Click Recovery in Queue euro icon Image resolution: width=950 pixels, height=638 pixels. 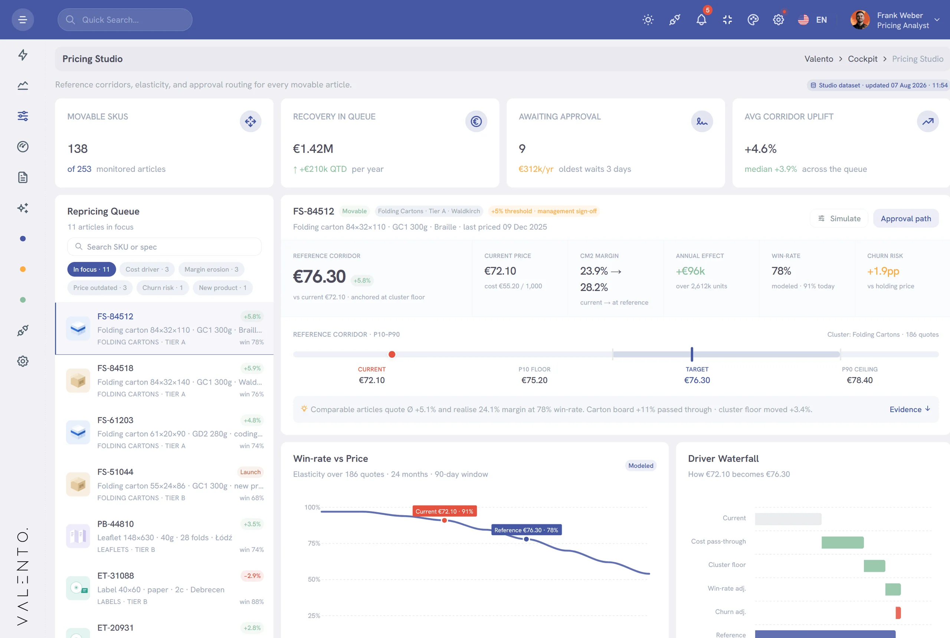tap(476, 121)
